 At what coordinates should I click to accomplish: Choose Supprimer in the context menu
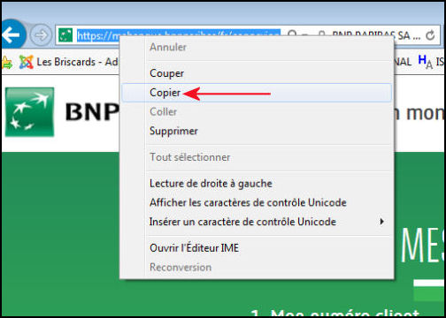click(256, 131)
